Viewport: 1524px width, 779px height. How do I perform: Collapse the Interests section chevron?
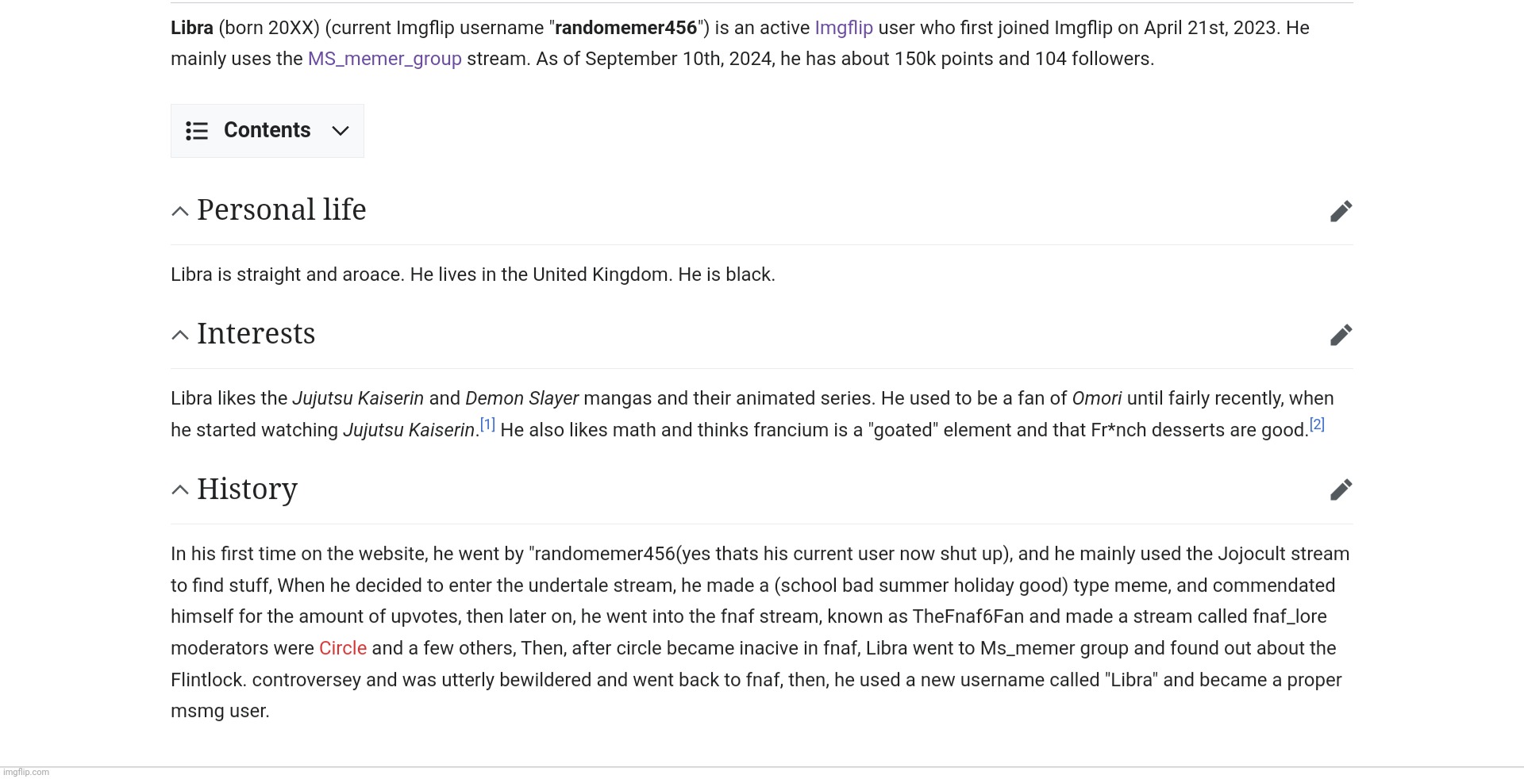click(180, 335)
